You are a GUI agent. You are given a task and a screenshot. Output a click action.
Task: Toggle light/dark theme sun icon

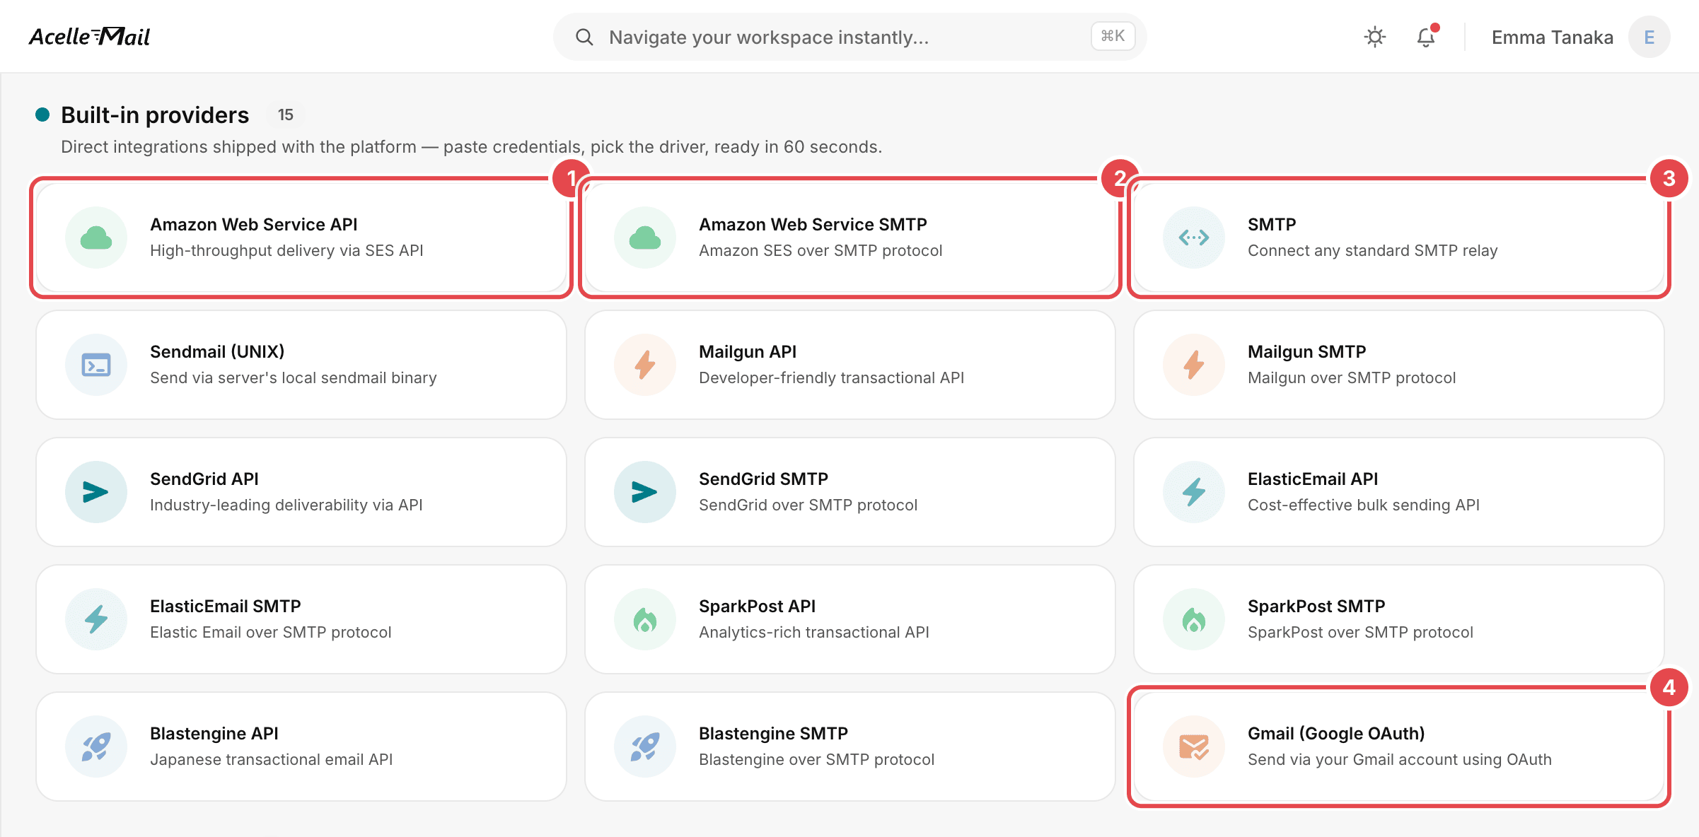point(1375,37)
